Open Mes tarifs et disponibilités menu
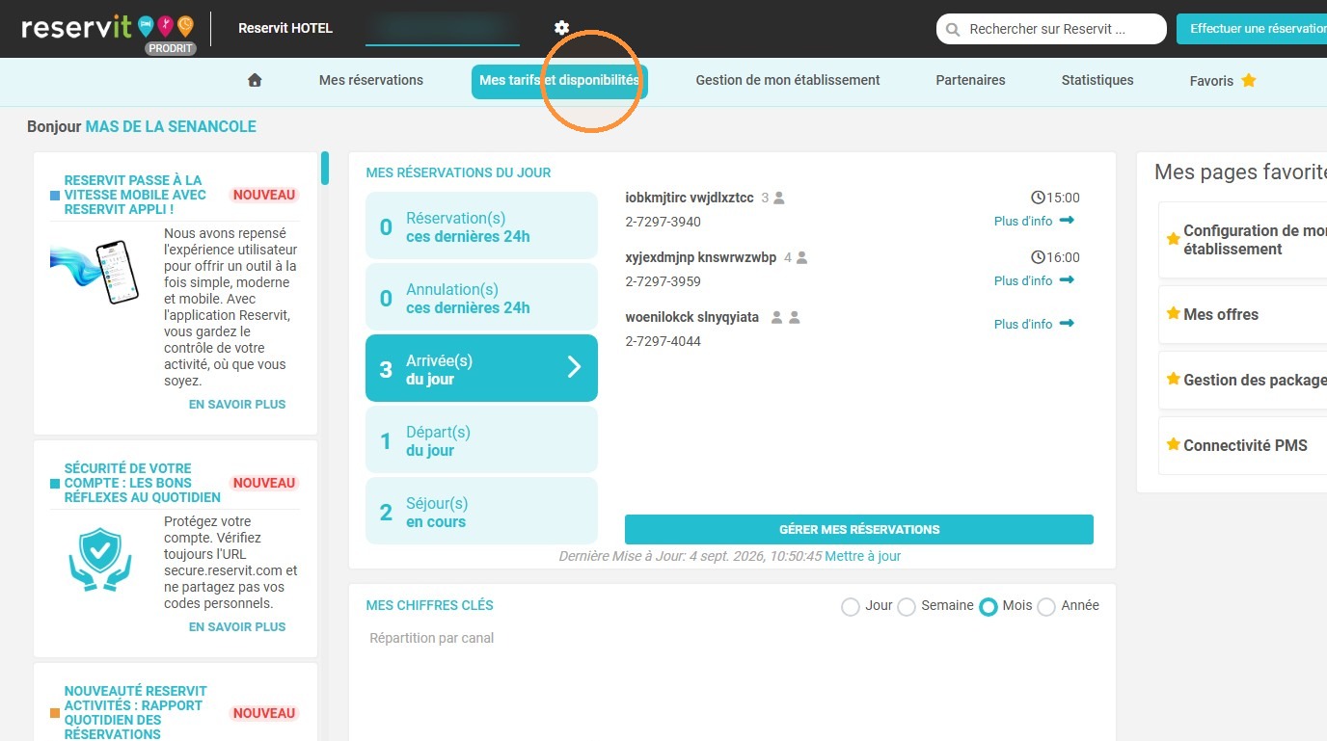 pos(559,81)
